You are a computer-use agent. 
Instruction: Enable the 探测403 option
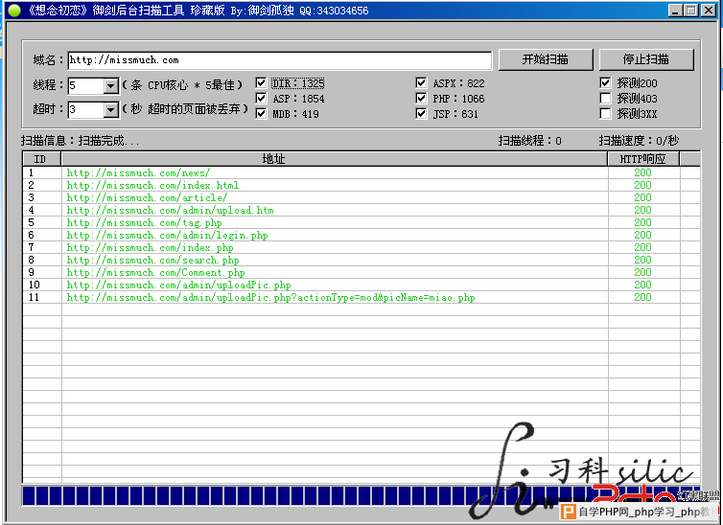pos(605,98)
